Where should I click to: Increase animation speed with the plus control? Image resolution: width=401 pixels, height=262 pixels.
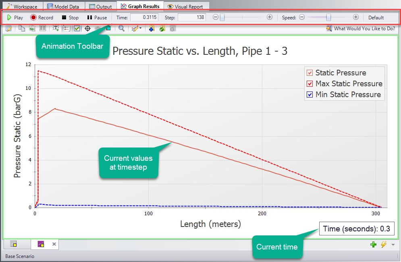click(355, 17)
